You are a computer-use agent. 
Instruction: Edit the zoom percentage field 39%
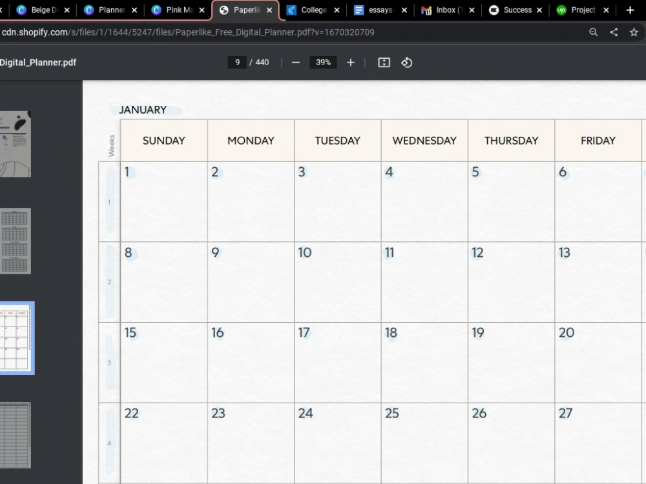tap(323, 63)
